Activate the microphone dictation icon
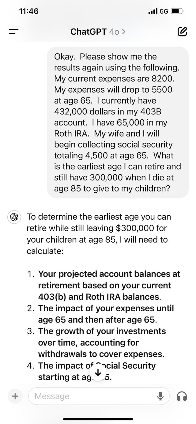The image size is (196, 424). [160, 396]
